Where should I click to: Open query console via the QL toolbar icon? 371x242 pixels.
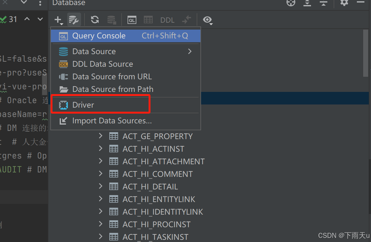click(x=132, y=20)
